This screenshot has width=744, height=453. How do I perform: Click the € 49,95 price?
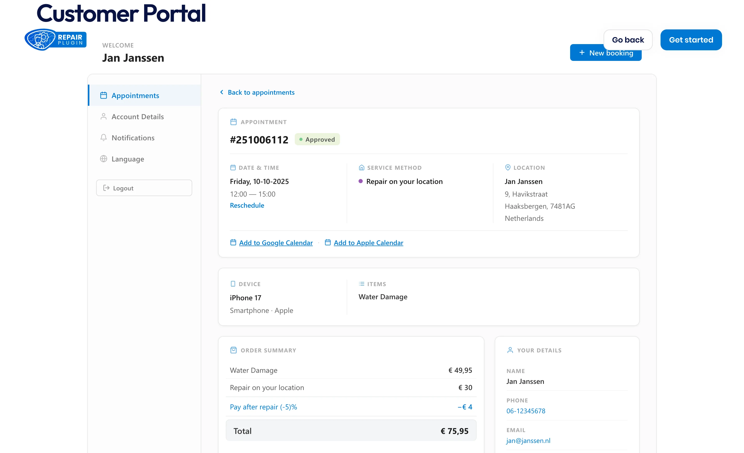coord(460,370)
